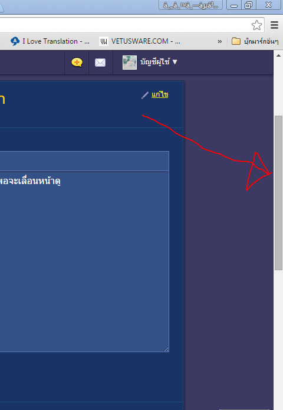The image size is (283, 410).
Task: Click the scrollbar up arrow
Action: (278, 55)
